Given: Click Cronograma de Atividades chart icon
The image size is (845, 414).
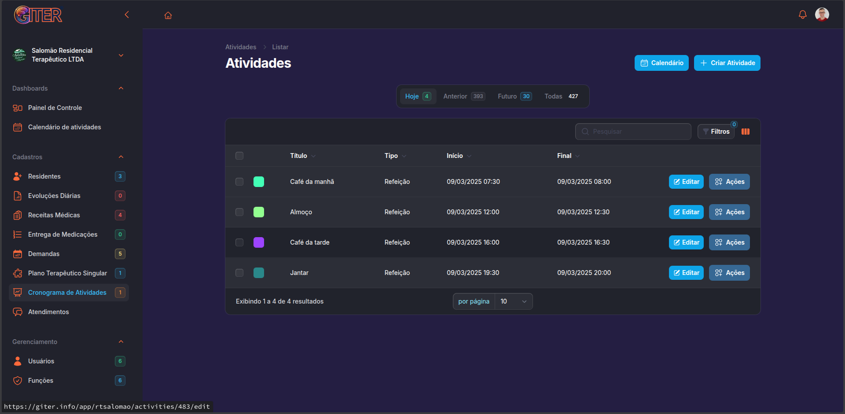Looking at the screenshot, I should pyautogui.click(x=18, y=293).
